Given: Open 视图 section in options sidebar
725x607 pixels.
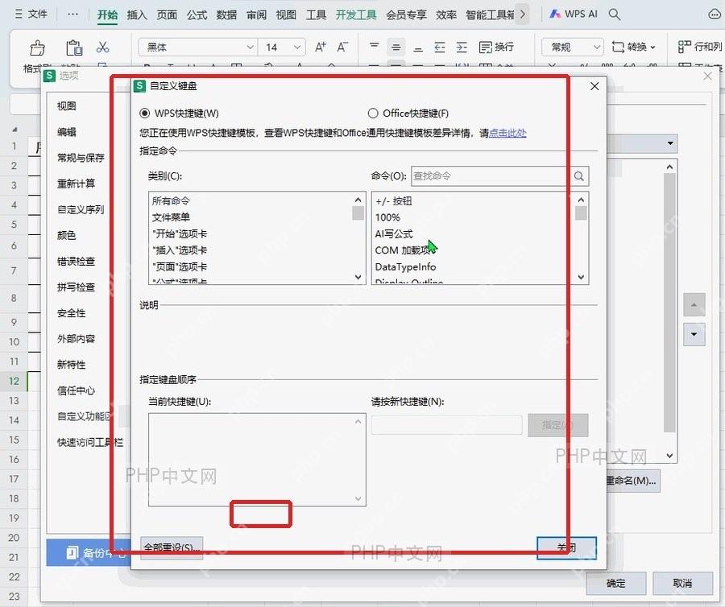Looking at the screenshot, I should point(66,105).
